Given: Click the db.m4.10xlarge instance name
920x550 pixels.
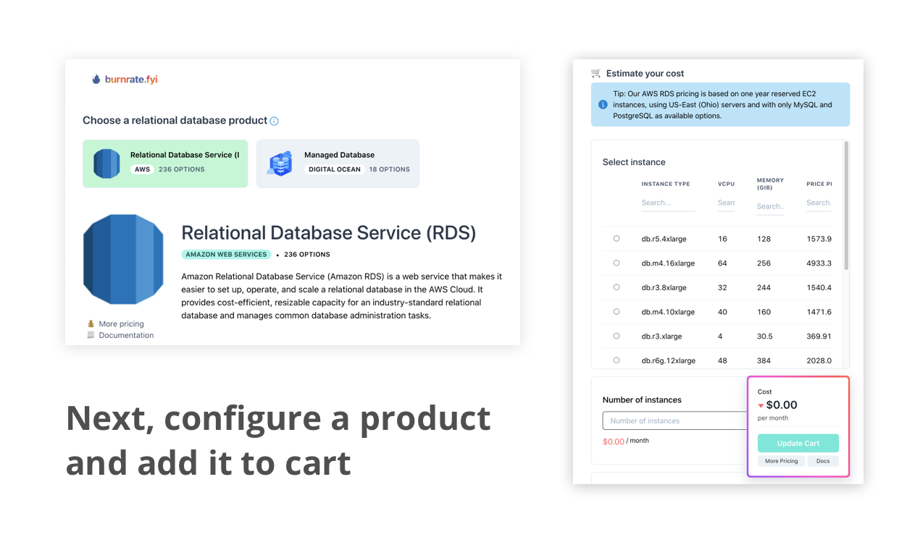Looking at the screenshot, I should (x=668, y=312).
